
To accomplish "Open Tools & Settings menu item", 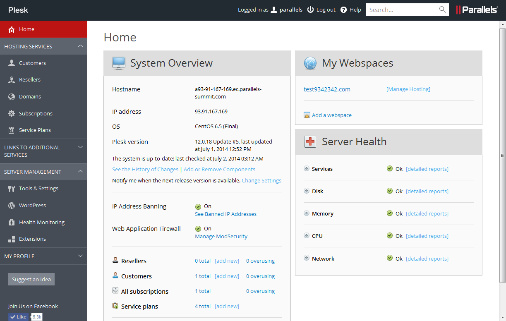I will 38,188.
